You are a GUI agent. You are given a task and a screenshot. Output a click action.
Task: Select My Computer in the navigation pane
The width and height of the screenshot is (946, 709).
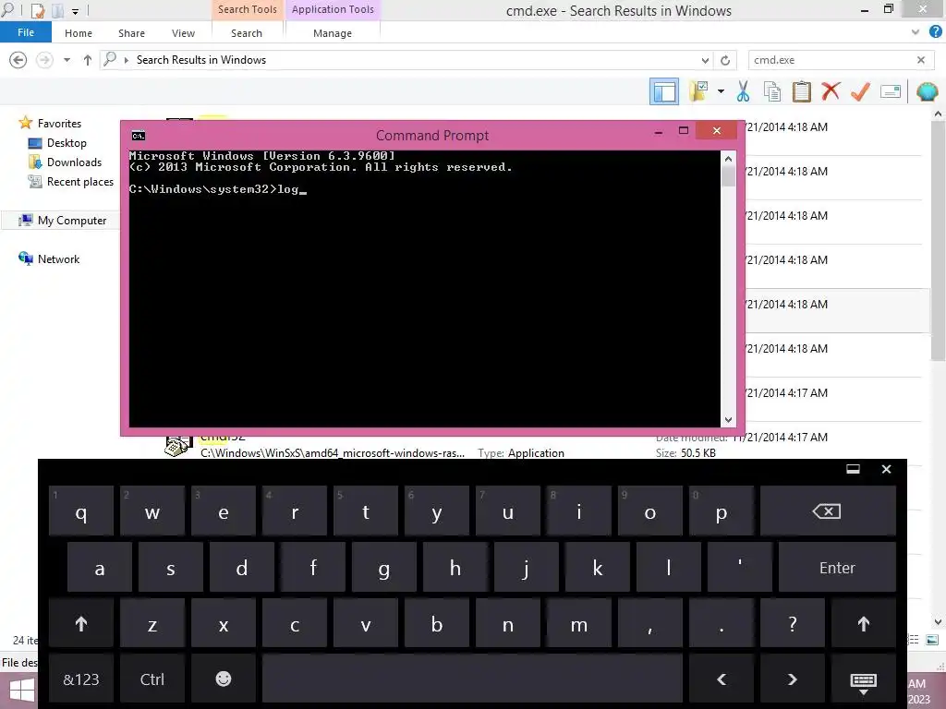(72, 221)
